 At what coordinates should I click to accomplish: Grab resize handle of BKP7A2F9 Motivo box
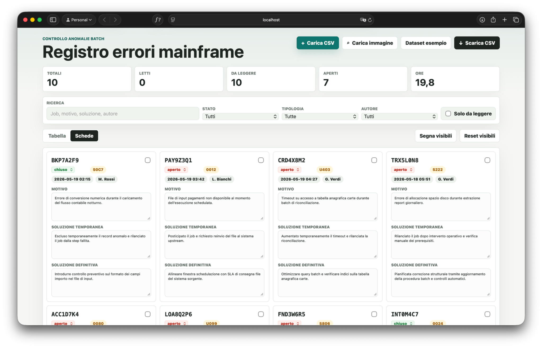149,218
